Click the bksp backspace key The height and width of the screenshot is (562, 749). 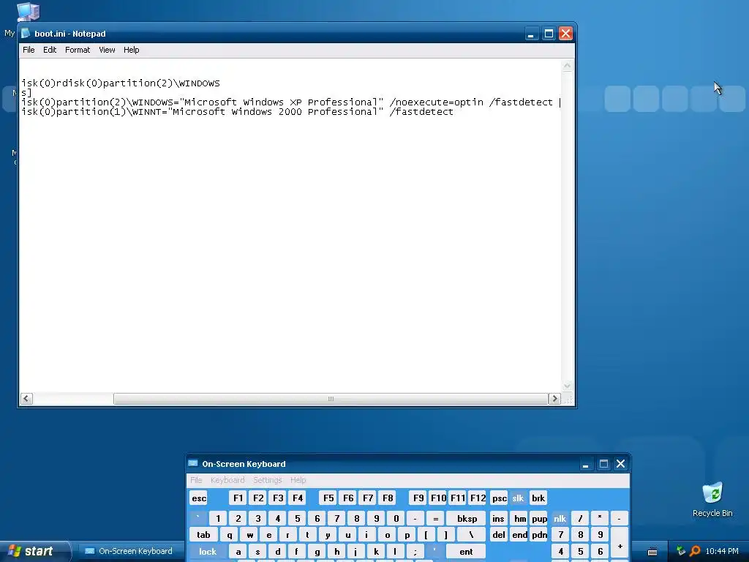pyautogui.click(x=467, y=519)
